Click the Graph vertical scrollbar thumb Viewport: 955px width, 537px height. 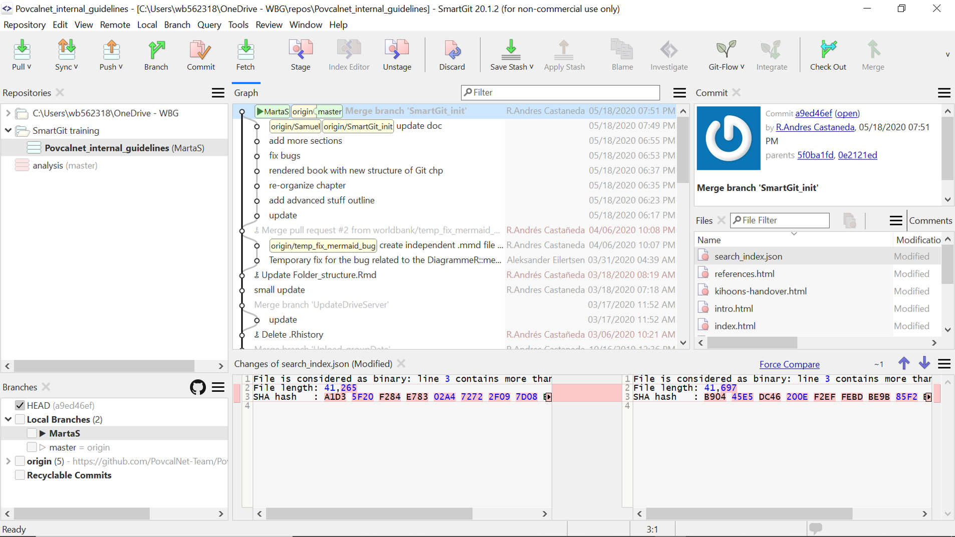tap(683, 150)
